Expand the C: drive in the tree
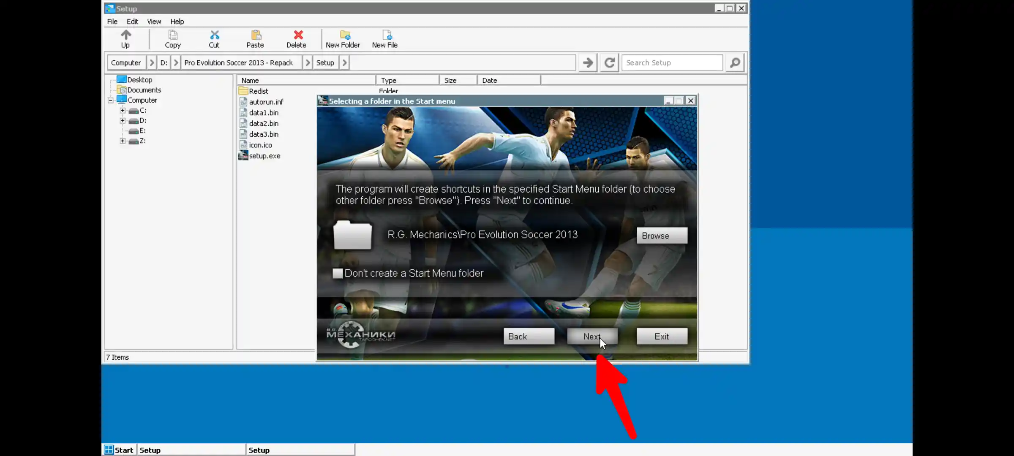The image size is (1014, 456). click(x=122, y=110)
